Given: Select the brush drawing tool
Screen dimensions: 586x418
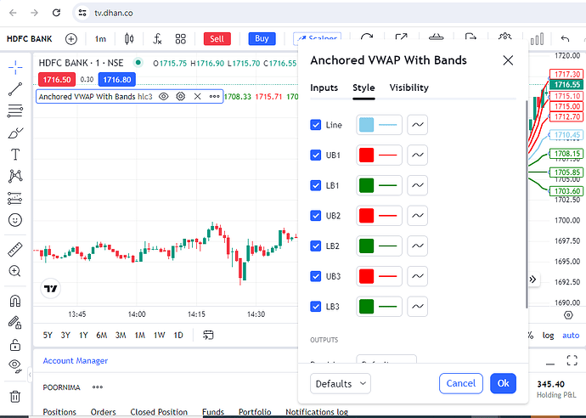Looking at the screenshot, I should 15,133.
